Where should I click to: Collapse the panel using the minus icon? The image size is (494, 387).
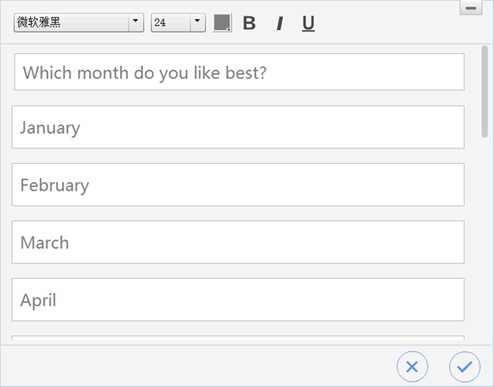tap(471, 8)
